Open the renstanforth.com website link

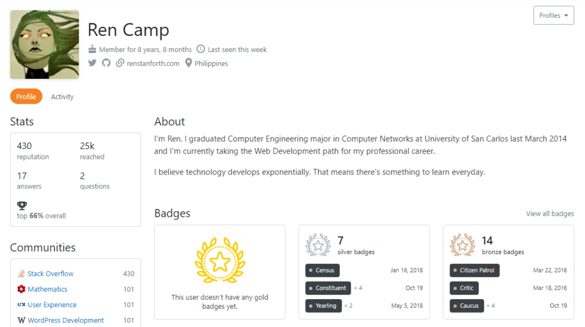pyautogui.click(x=153, y=64)
